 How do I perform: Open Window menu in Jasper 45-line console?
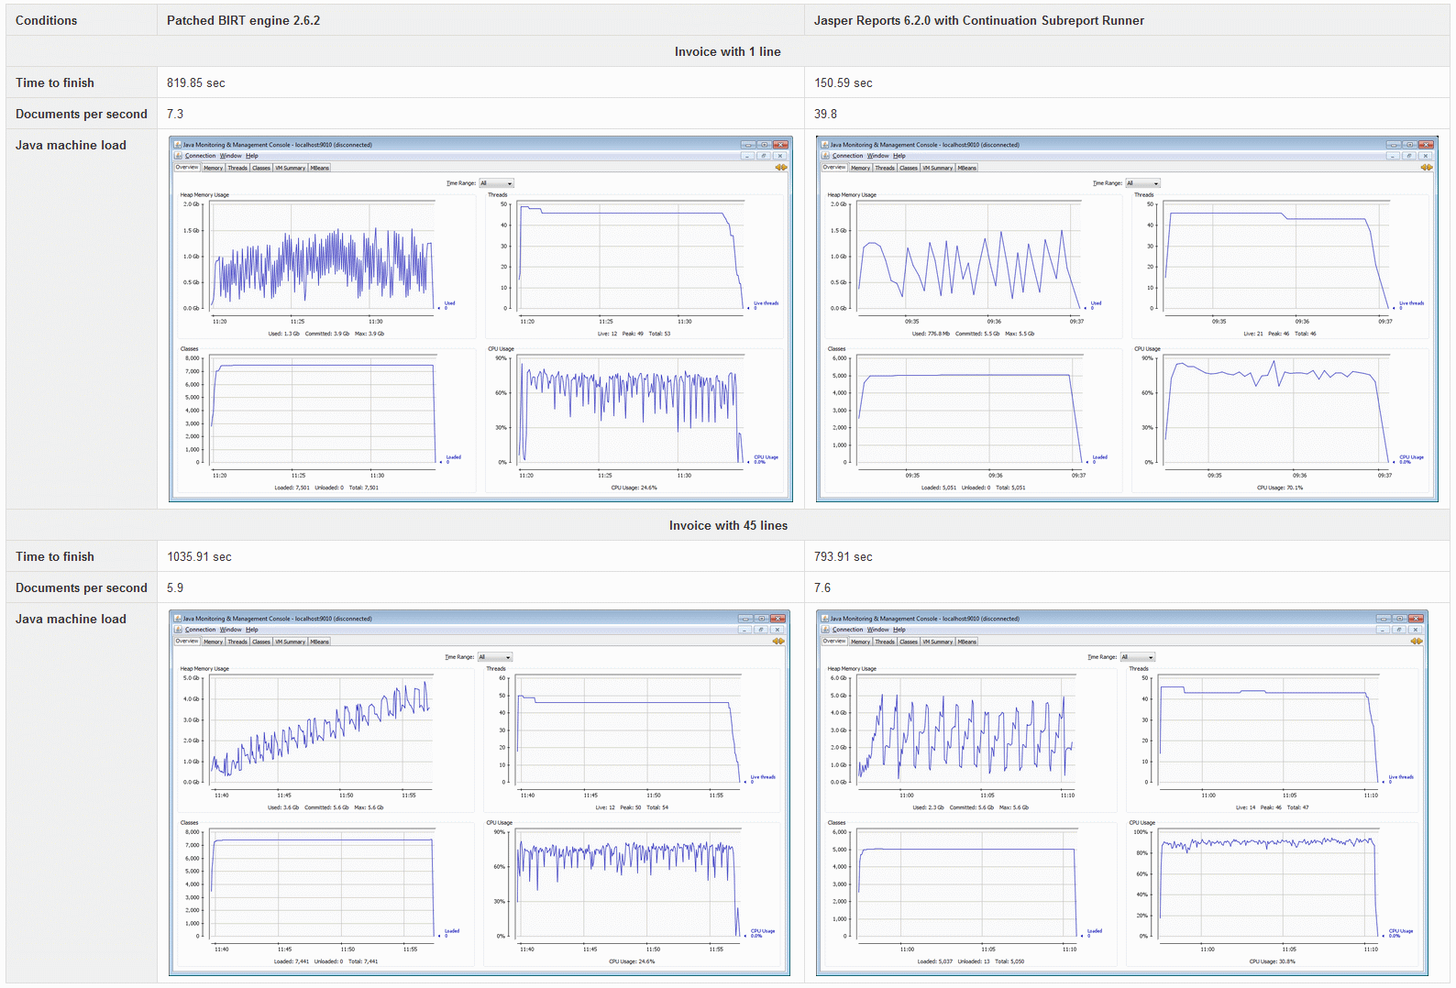[x=878, y=630]
